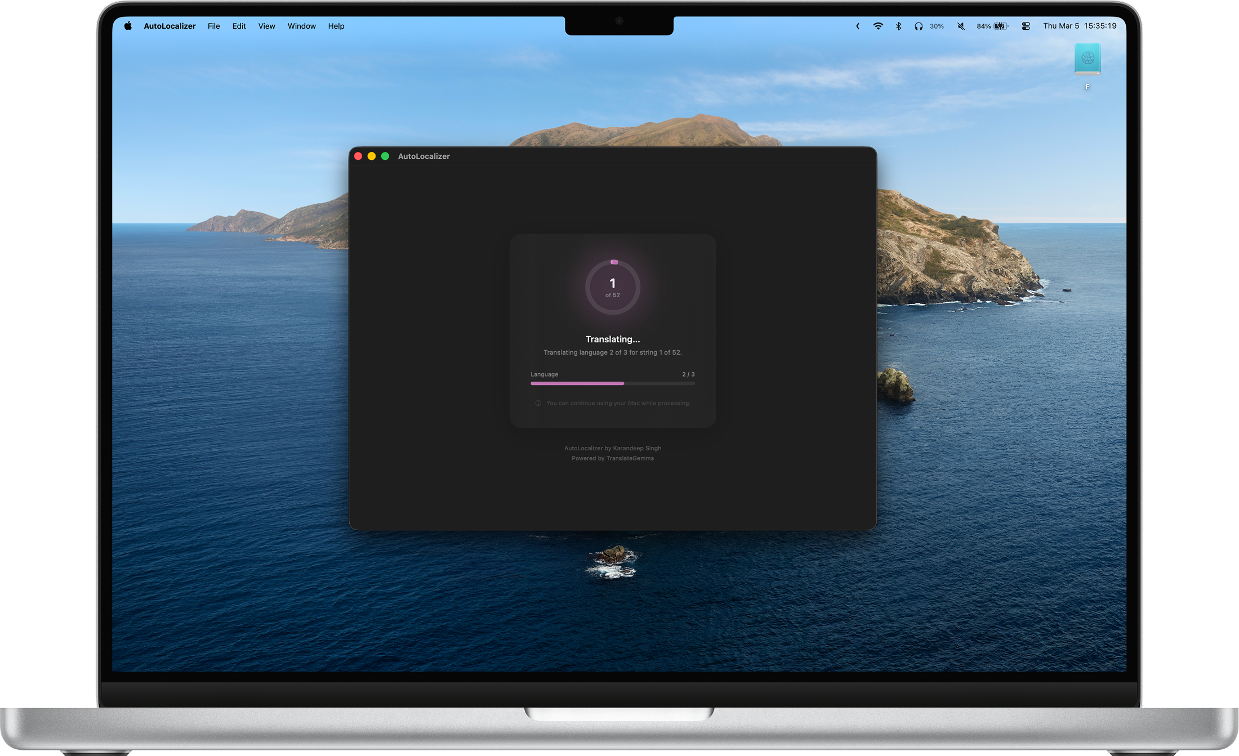Viewport: 1239px width, 756px height.
Task: Click the Wi-Fi status icon
Action: coord(877,26)
